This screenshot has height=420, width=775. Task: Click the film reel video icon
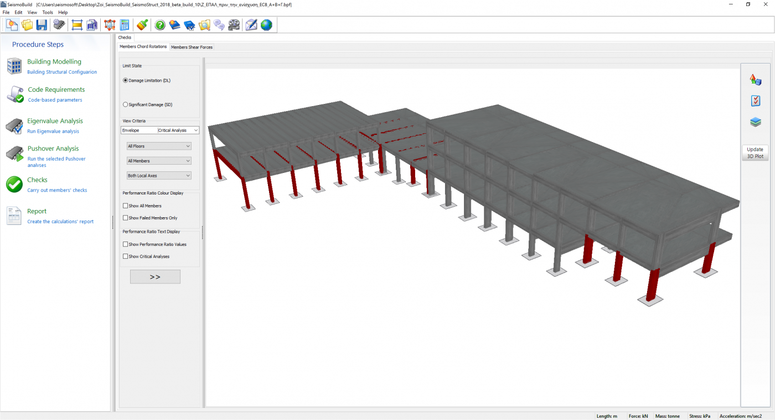234,25
